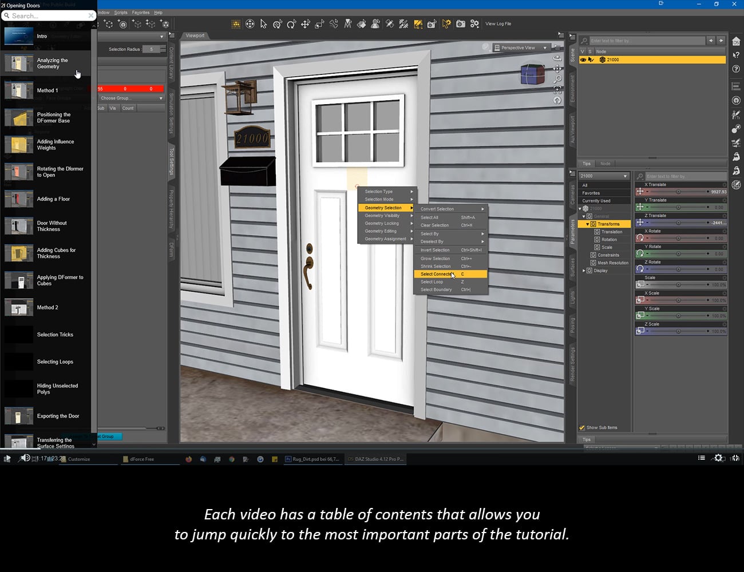Click the help question-mark icon on right edge
Screen dimensions: 744x572
tap(736, 69)
